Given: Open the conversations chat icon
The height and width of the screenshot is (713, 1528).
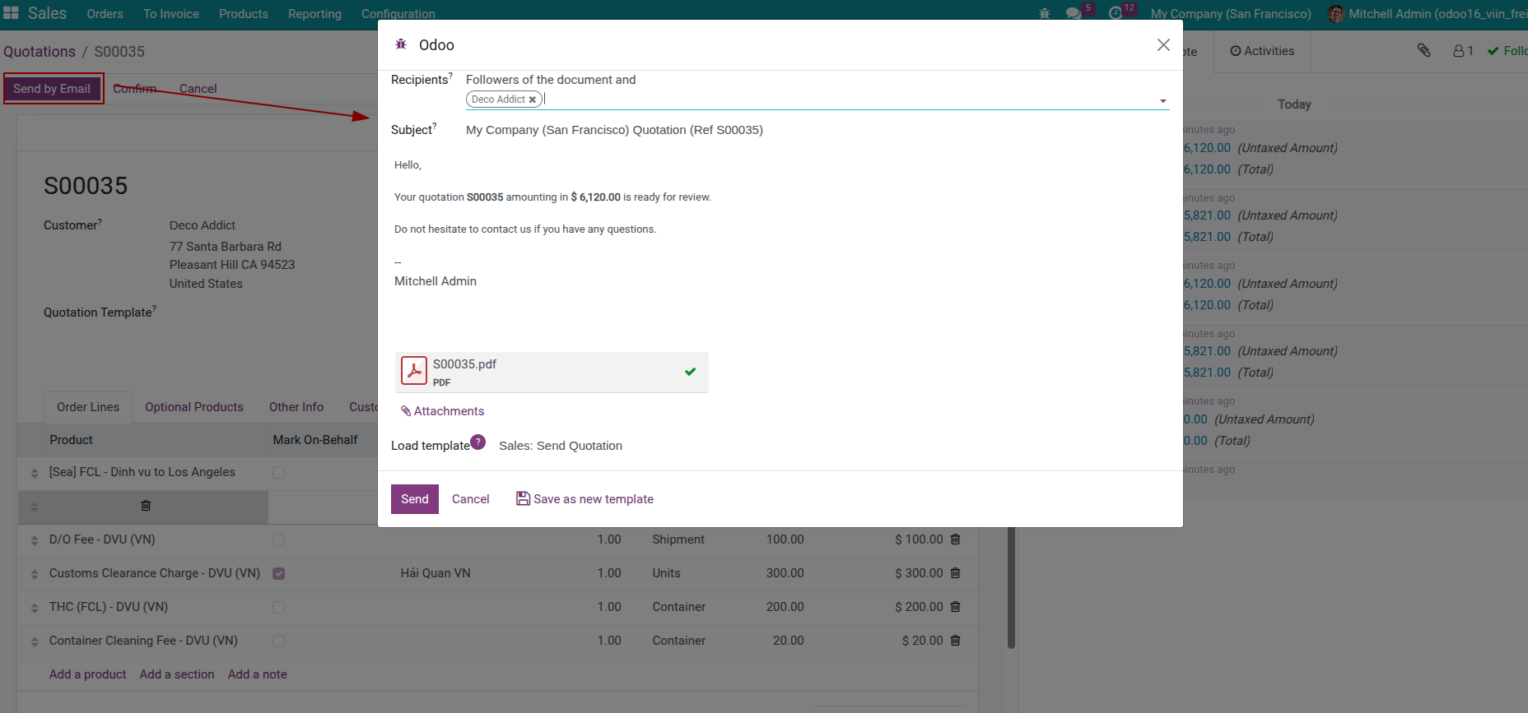Looking at the screenshot, I should tap(1074, 14).
